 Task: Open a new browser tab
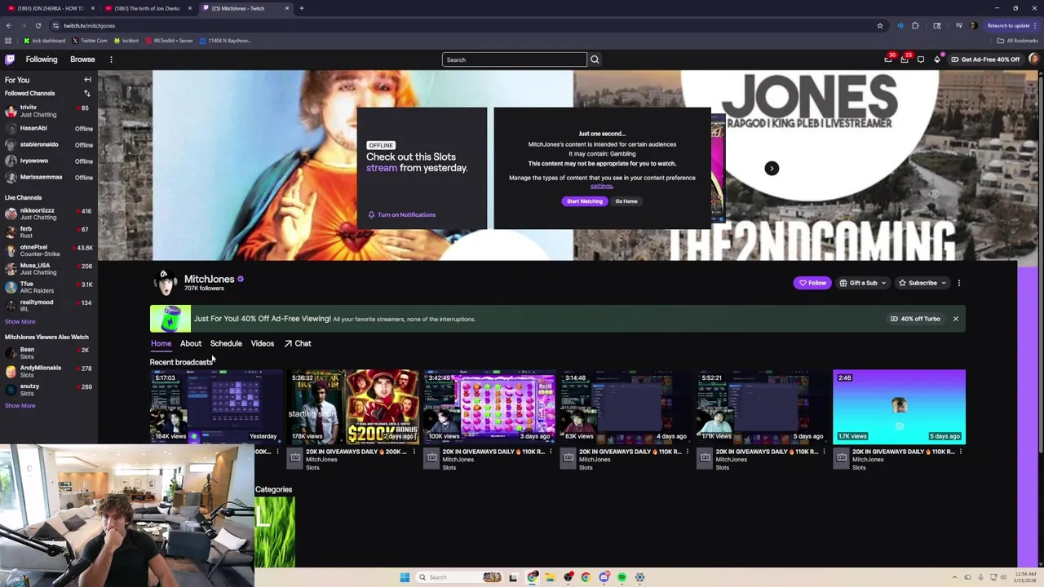click(301, 8)
